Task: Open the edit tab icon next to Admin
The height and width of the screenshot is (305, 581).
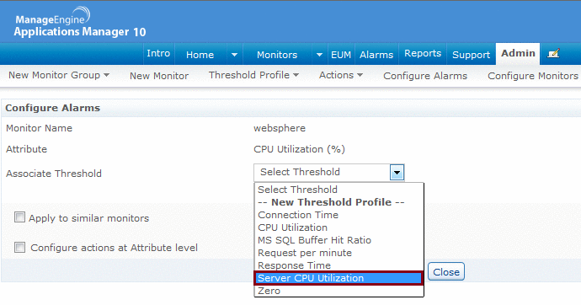Action: point(553,54)
